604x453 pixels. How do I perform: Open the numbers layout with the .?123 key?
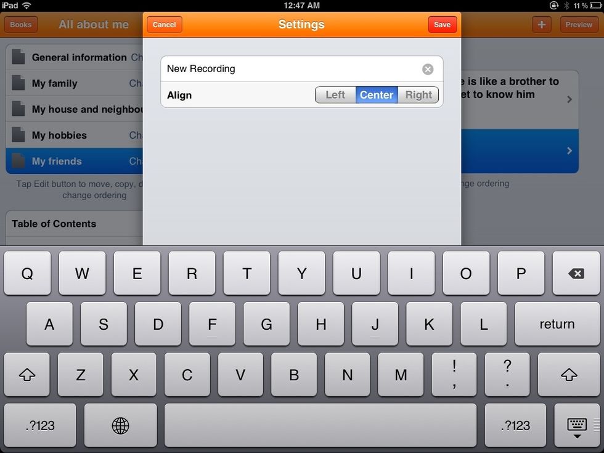[39, 425]
